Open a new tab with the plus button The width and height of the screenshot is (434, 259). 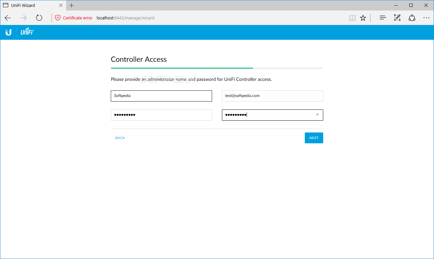[x=72, y=5]
